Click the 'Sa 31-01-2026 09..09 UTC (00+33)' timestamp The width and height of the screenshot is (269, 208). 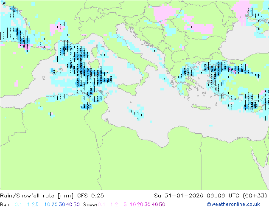[x=210, y=196]
